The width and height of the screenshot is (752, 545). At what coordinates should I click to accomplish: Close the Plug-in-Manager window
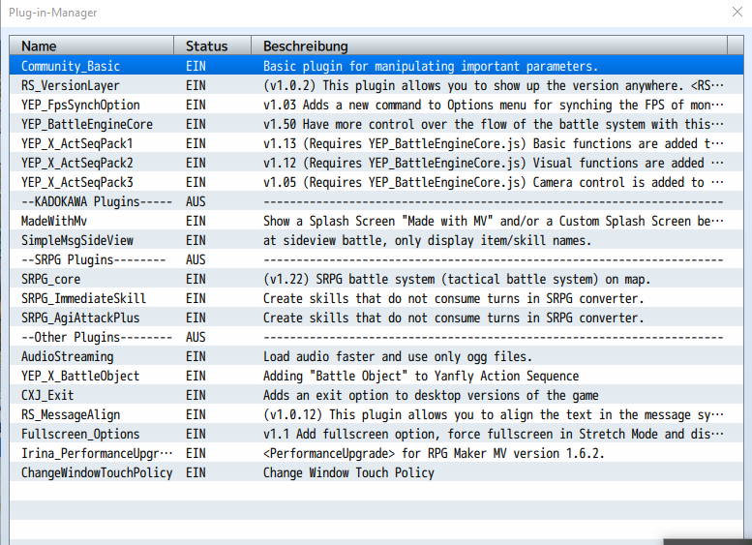pos(737,12)
